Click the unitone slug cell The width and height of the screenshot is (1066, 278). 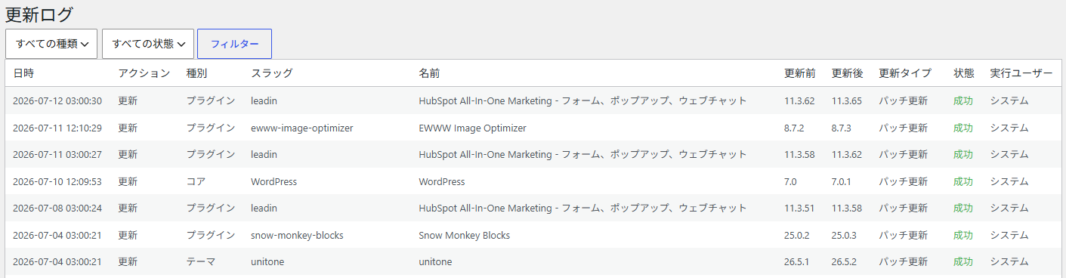[268, 262]
